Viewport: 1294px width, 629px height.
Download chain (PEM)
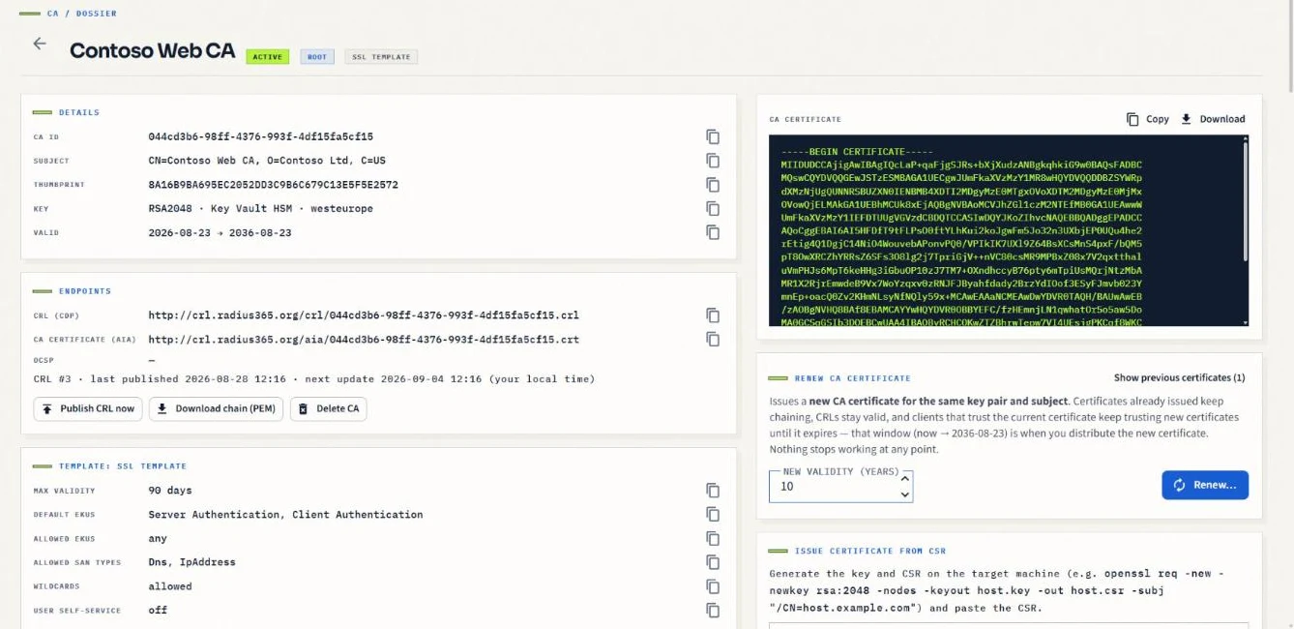(217, 408)
